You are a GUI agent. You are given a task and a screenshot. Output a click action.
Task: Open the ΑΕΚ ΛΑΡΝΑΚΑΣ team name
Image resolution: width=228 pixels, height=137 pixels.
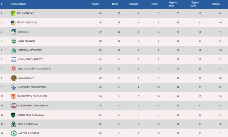pyautogui.click(x=25, y=13)
